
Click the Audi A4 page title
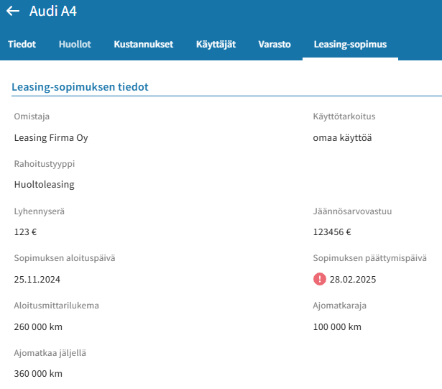53,11
